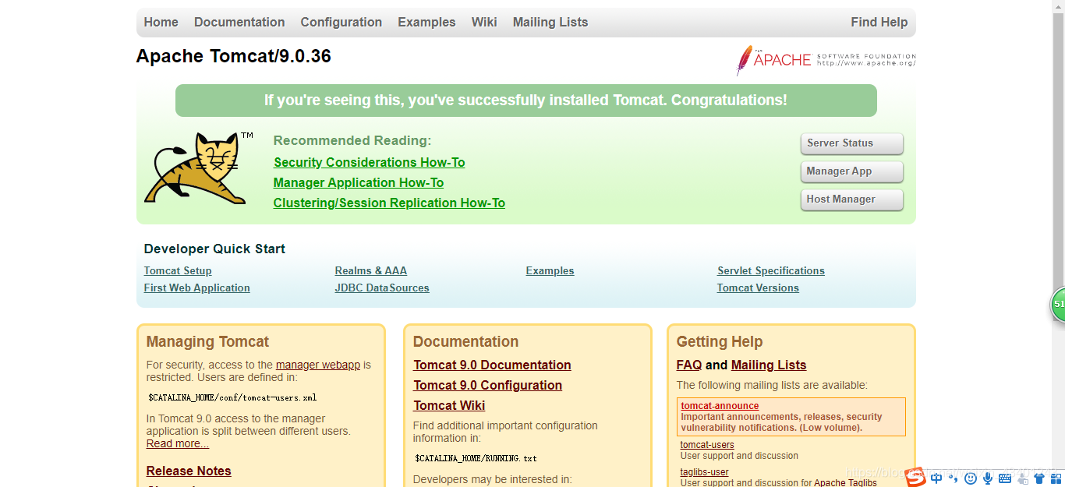The width and height of the screenshot is (1065, 487).
Task: Toggle Chinese/English mode '中' icon
Action: [x=936, y=478]
